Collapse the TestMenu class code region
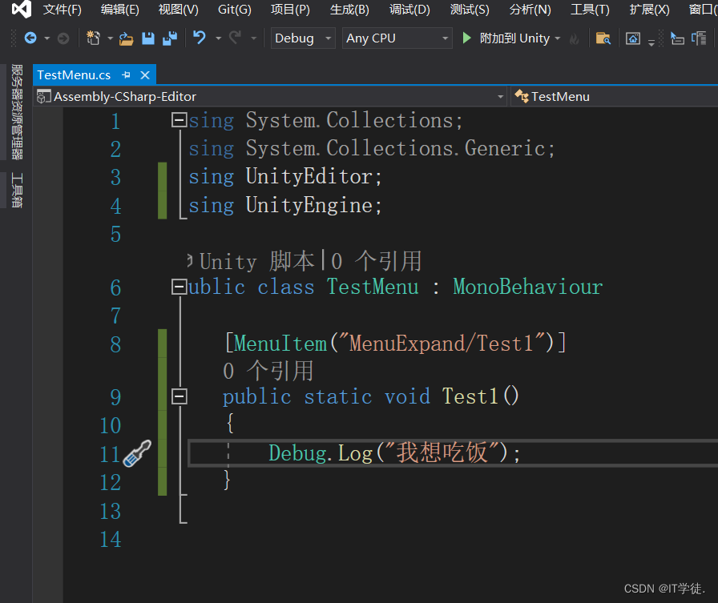 coord(179,287)
